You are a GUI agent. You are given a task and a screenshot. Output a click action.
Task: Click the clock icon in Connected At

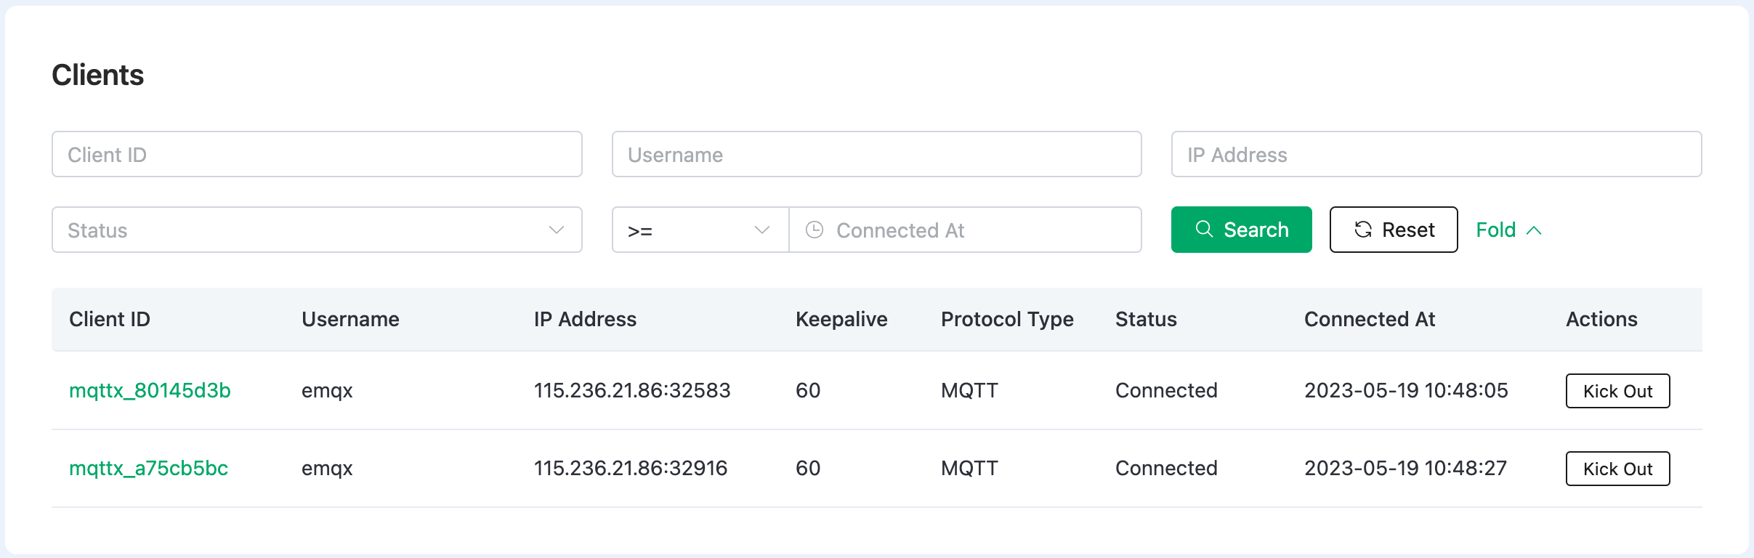[815, 230]
